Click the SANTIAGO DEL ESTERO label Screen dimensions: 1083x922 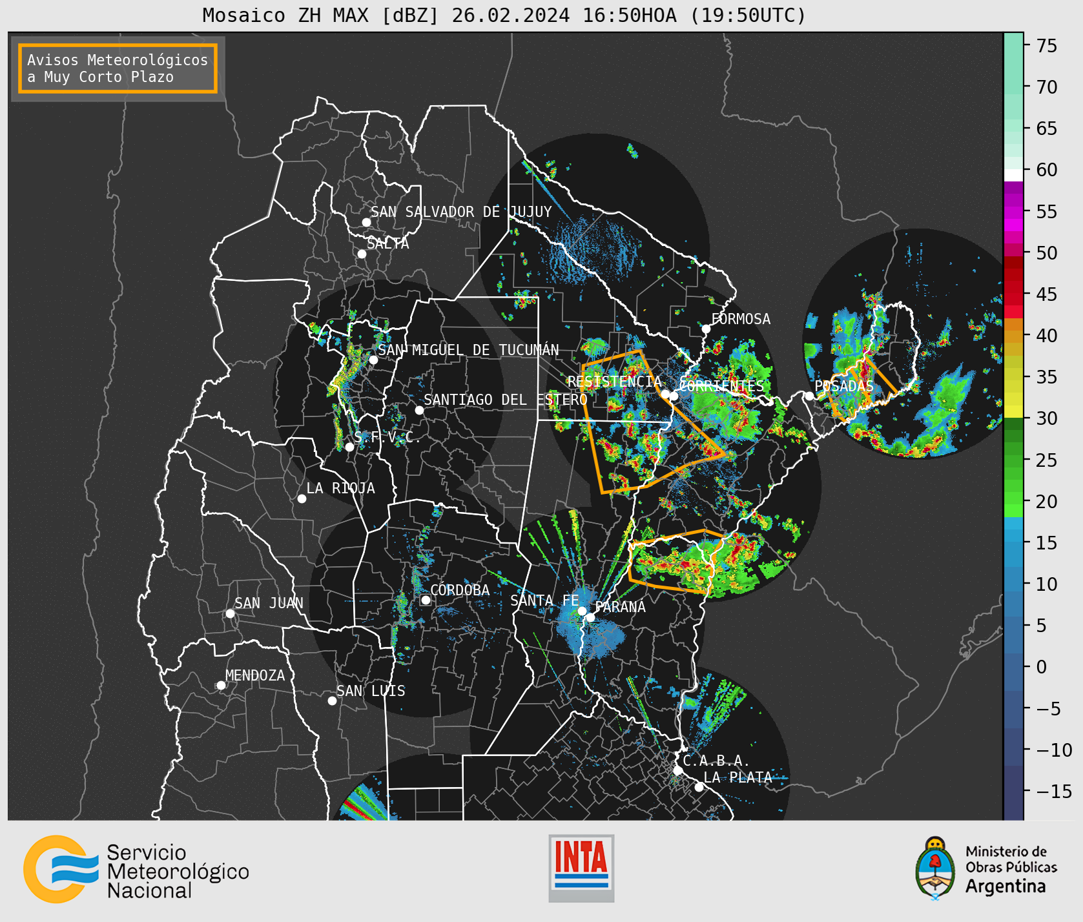[x=506, y=400]
